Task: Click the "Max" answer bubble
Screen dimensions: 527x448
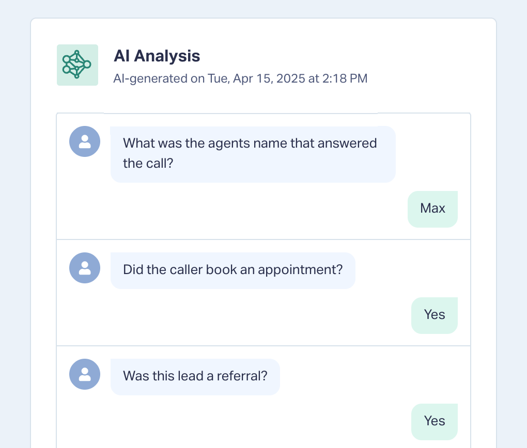Action: tap(432, 209)
